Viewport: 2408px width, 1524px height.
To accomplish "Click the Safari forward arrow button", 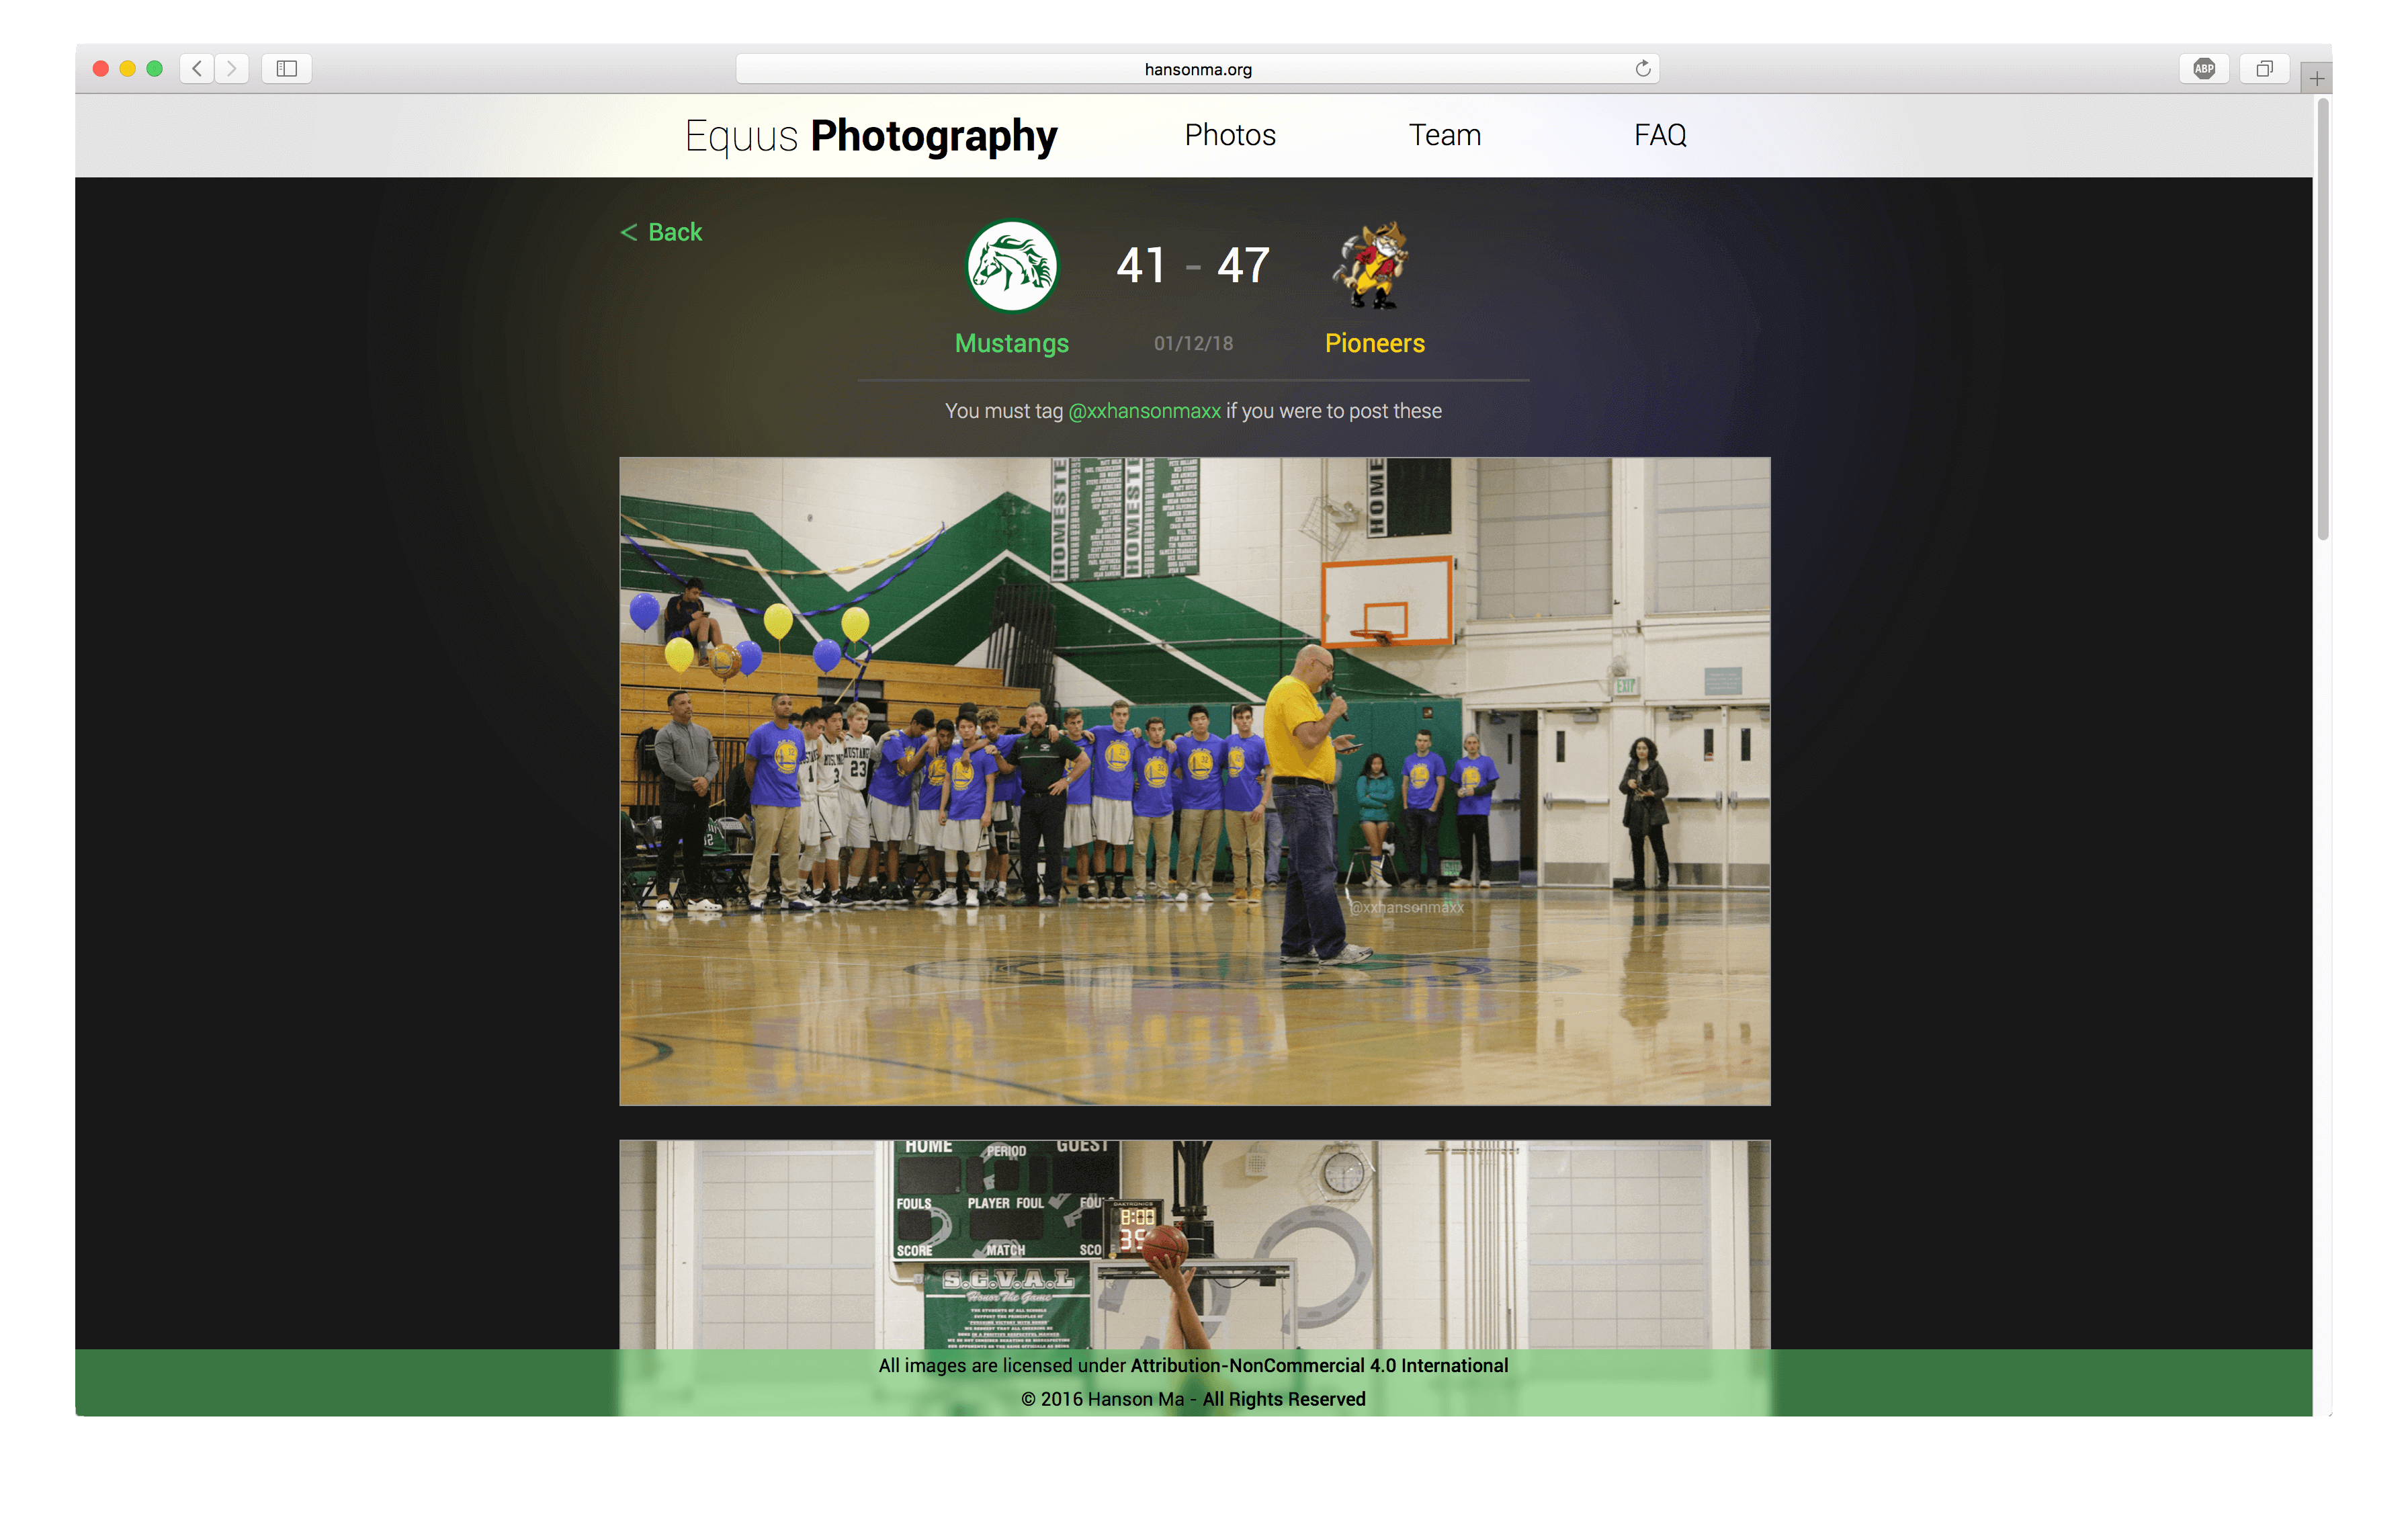I will pyautogui.click(x=232, y=68).
